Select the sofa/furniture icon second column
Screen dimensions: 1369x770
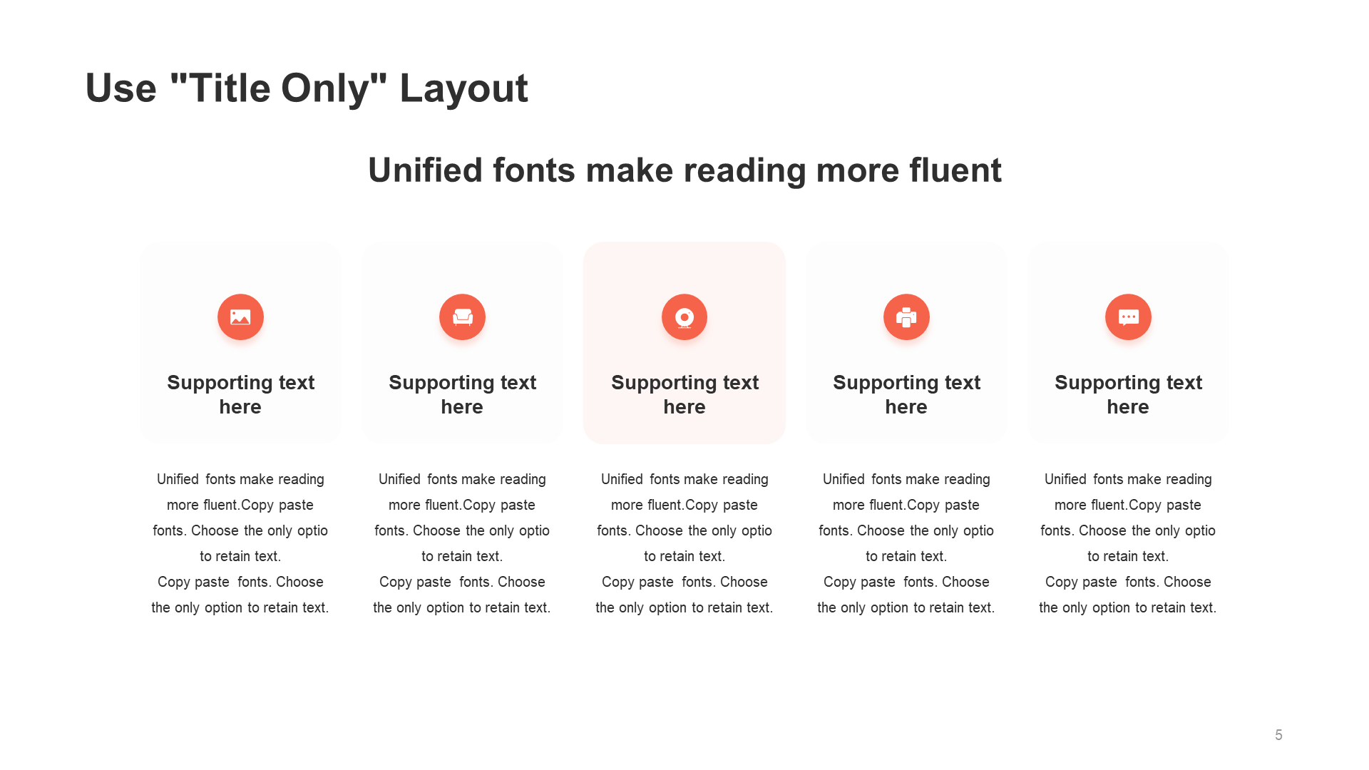coord(463,317)
